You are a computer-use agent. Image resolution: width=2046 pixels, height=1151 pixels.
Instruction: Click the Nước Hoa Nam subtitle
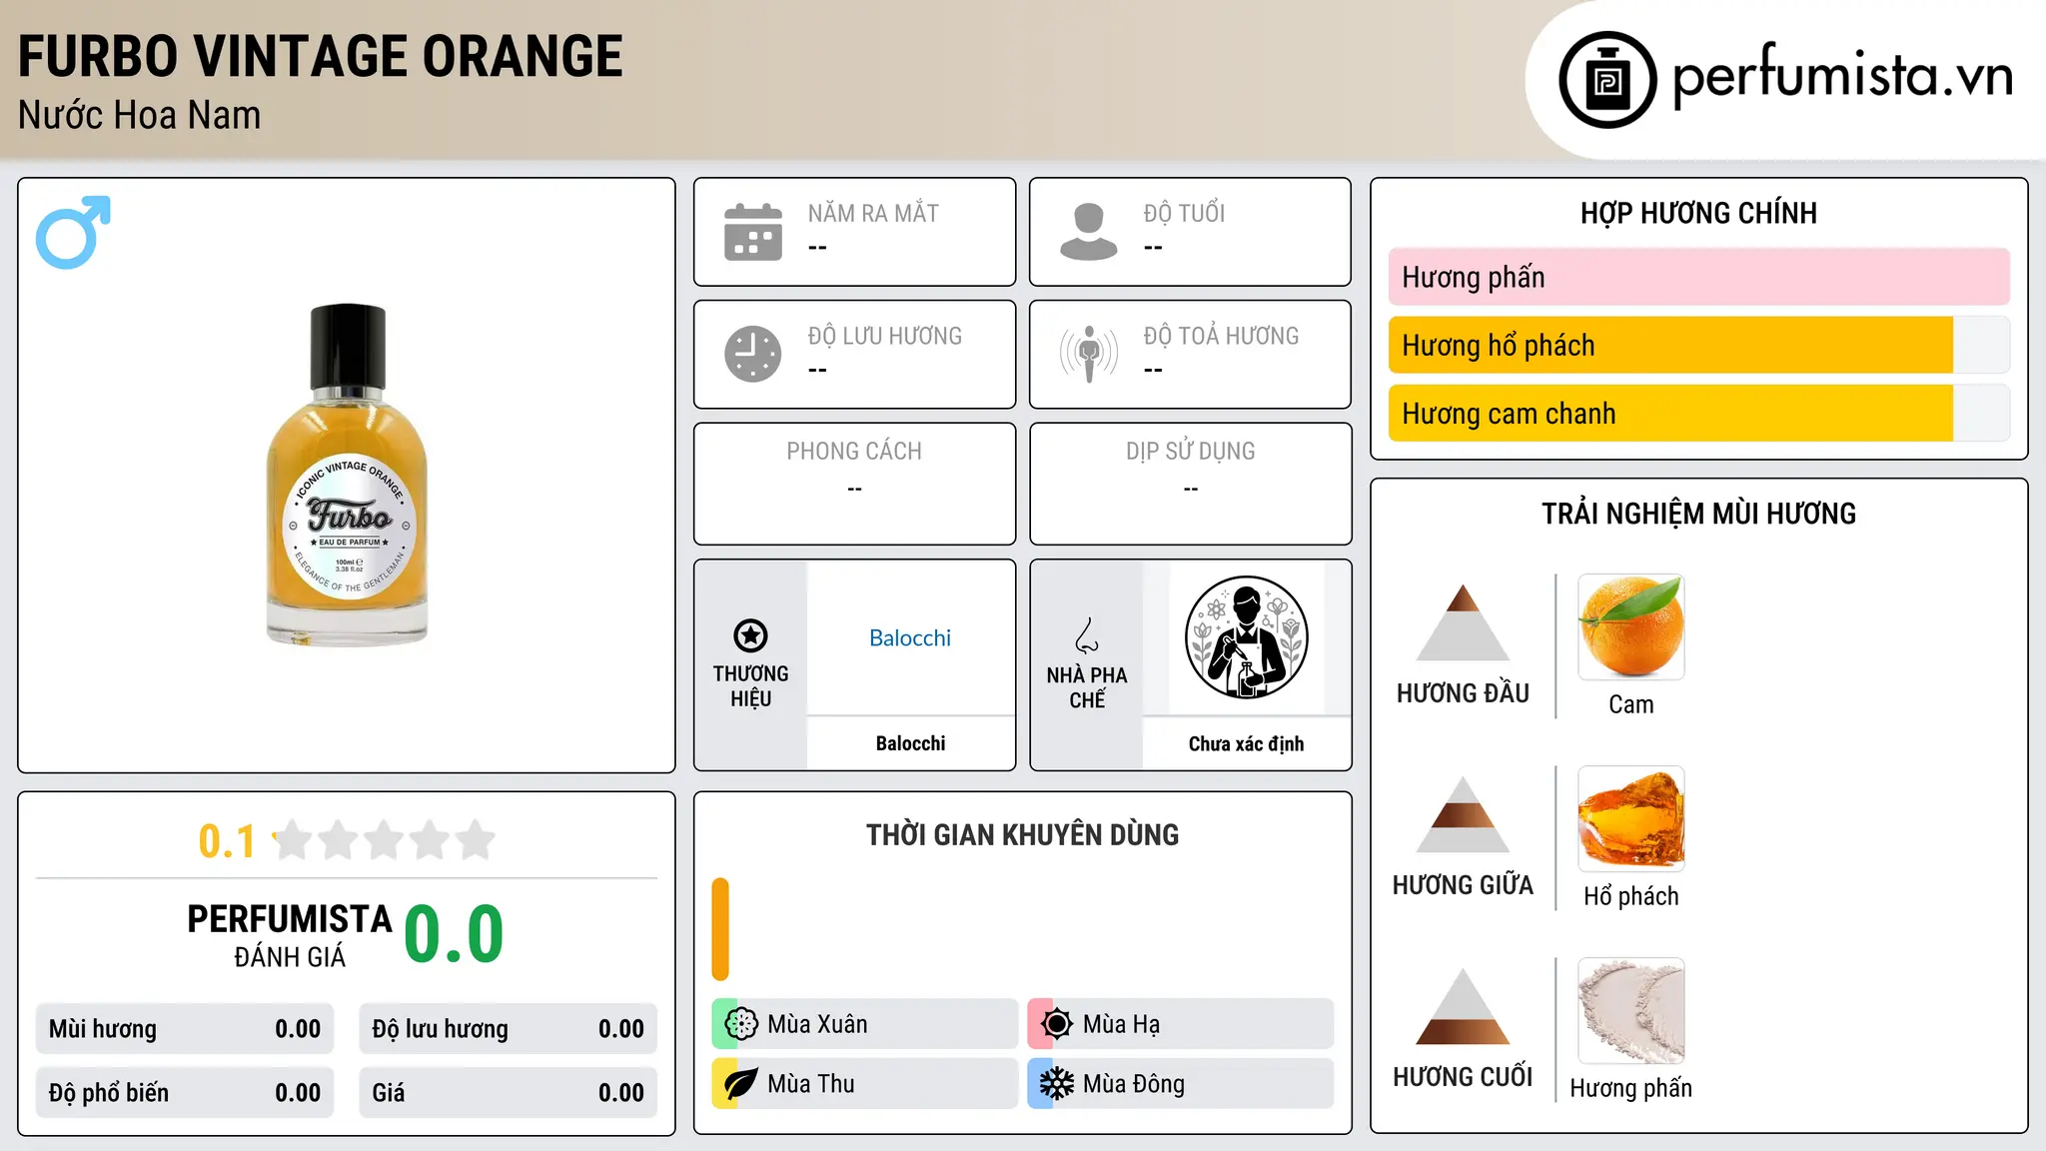pyautogui.click(x=140, y=115)
